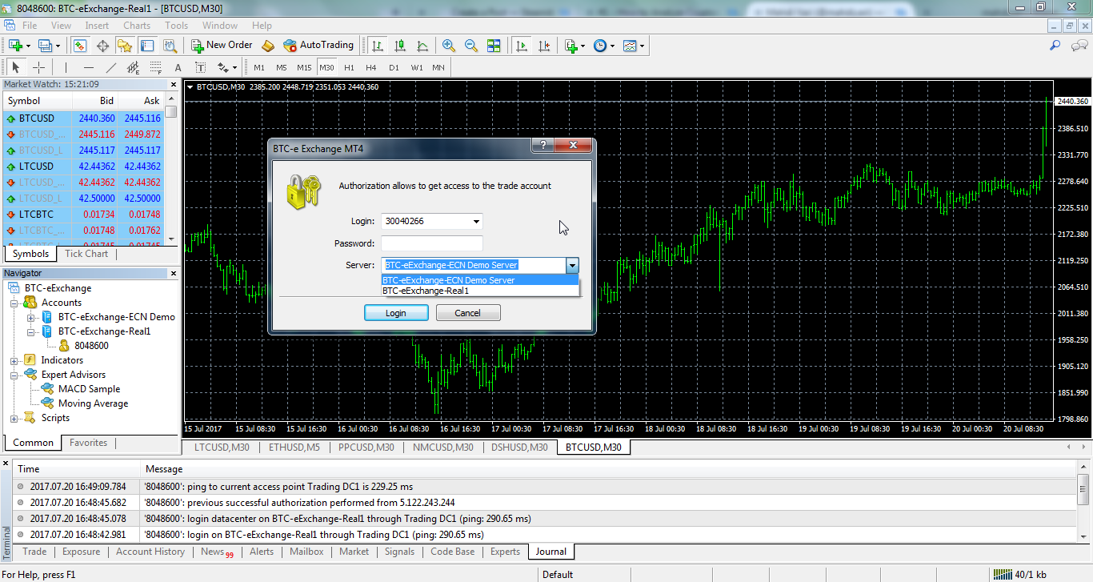The image size is (1093, 582).
Task: Open the chat bubbles icon at top right
Action: [x=1078, y=46]
